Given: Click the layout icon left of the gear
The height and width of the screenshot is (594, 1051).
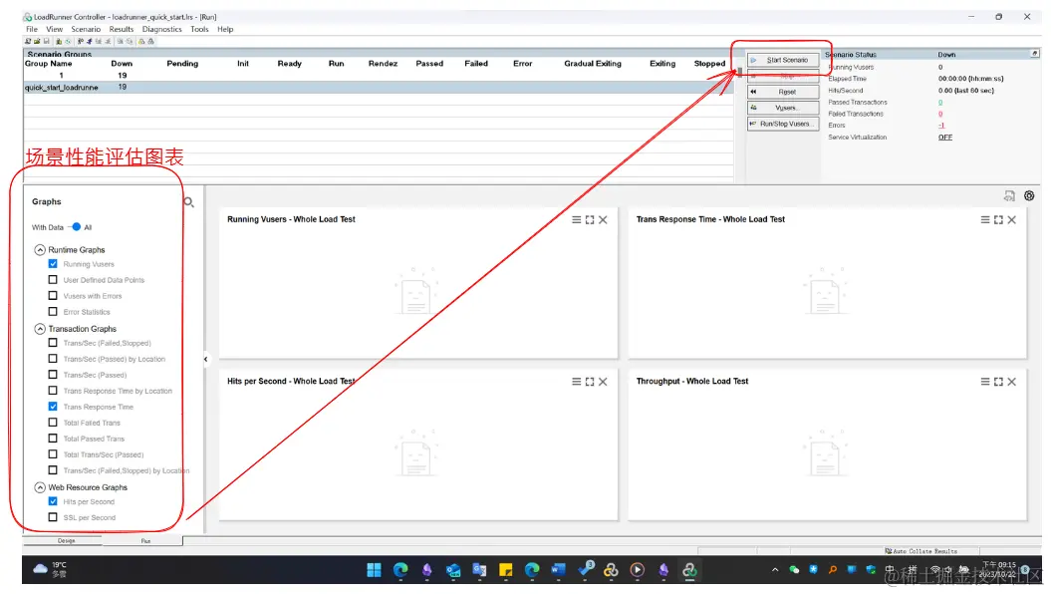Looking at the screenshot, I should 1009,195.
